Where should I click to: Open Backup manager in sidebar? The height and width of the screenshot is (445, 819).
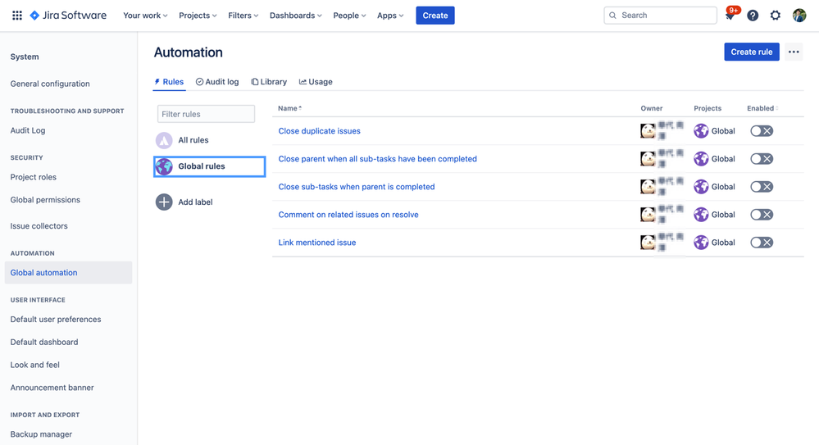(x=41, y=434)
